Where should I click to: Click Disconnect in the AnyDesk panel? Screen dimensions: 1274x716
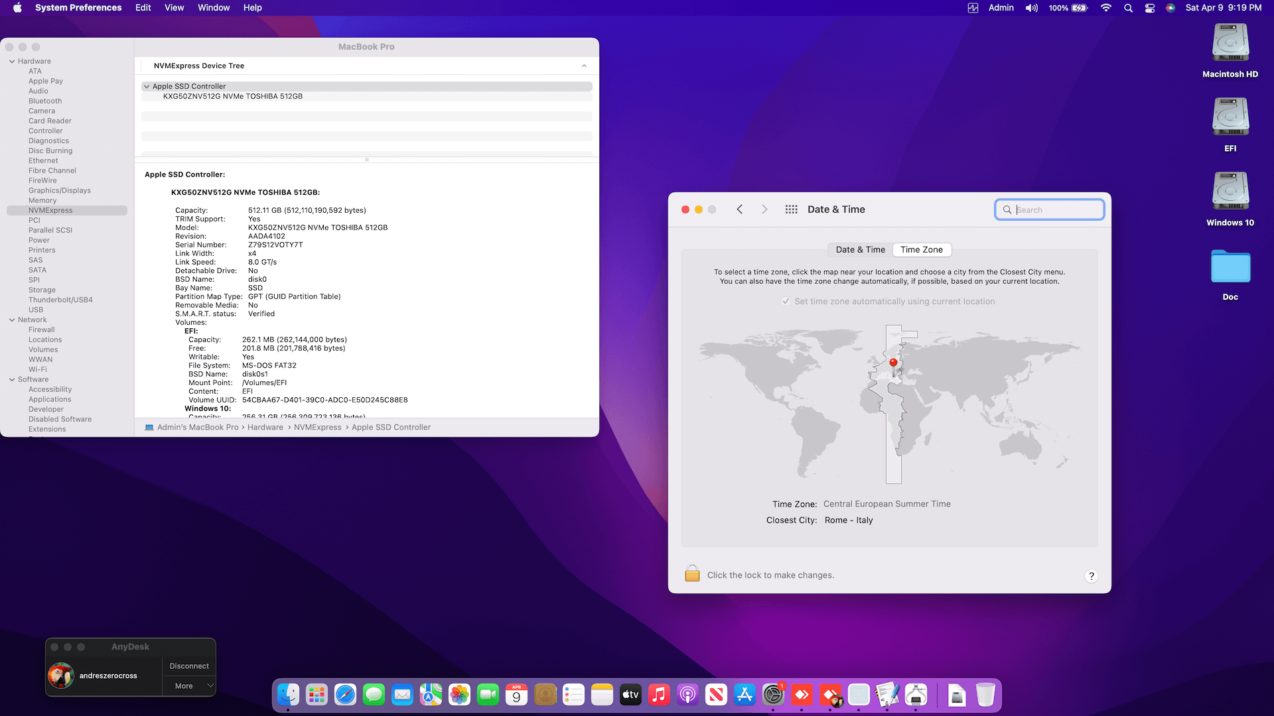[x=189, y=666]
